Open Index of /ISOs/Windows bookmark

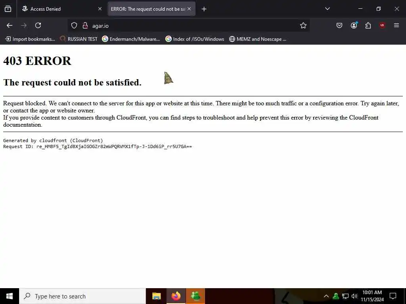pos(195,39)
